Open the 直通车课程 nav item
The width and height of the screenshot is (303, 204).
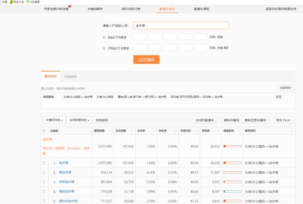click(x=201, y=9)
